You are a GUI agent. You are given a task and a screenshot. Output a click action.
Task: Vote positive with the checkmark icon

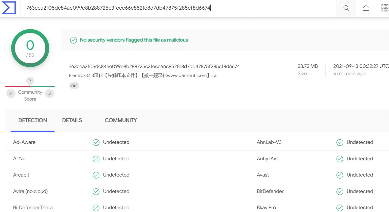click(x=49, y=93)
